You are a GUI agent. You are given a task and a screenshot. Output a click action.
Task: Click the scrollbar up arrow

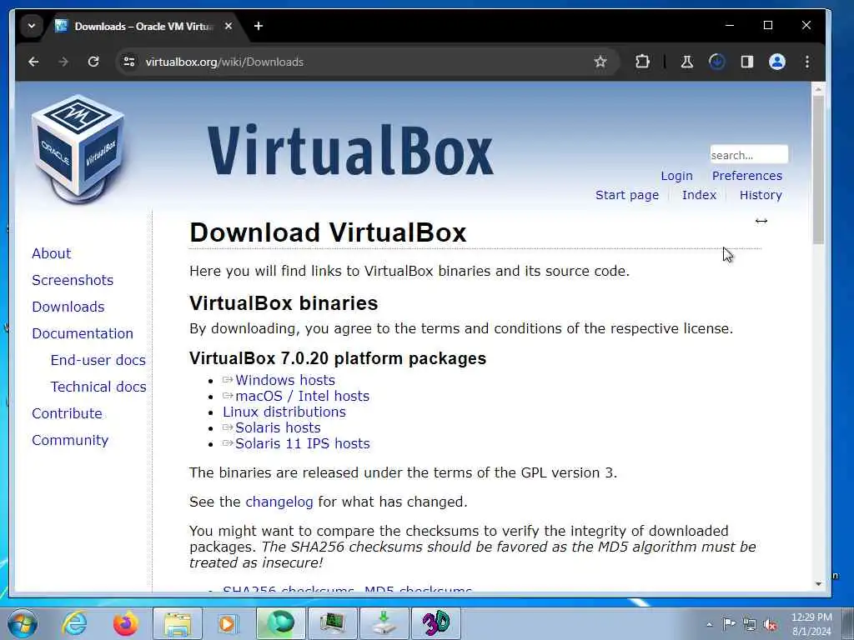tap(818, 87)
